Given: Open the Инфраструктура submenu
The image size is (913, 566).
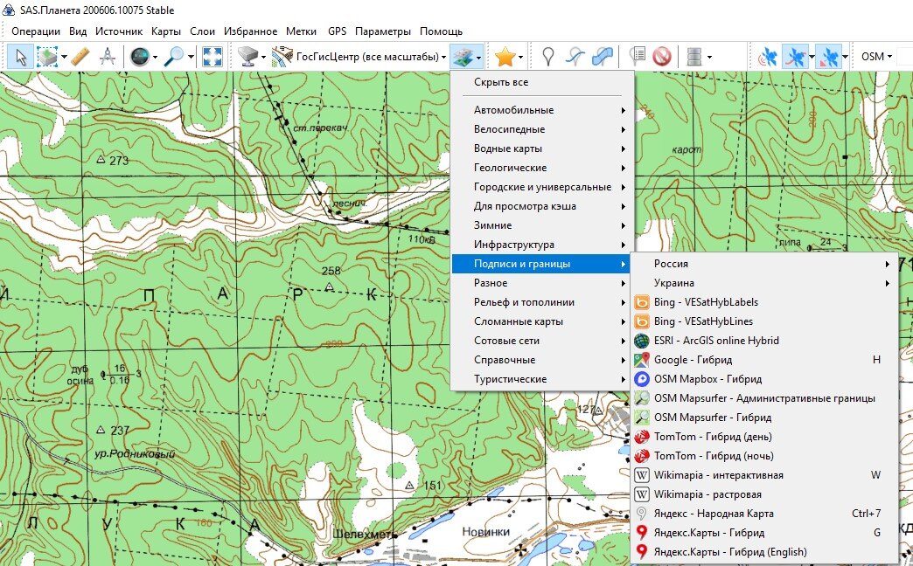Looking at the screenshot, I should [541, 245].
